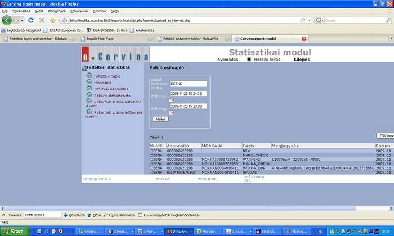Screen dimensions: 394x236
Task: Enable the Kis- és nagybetűk megkülönböztetése checkbox
Action: (140, 215)
